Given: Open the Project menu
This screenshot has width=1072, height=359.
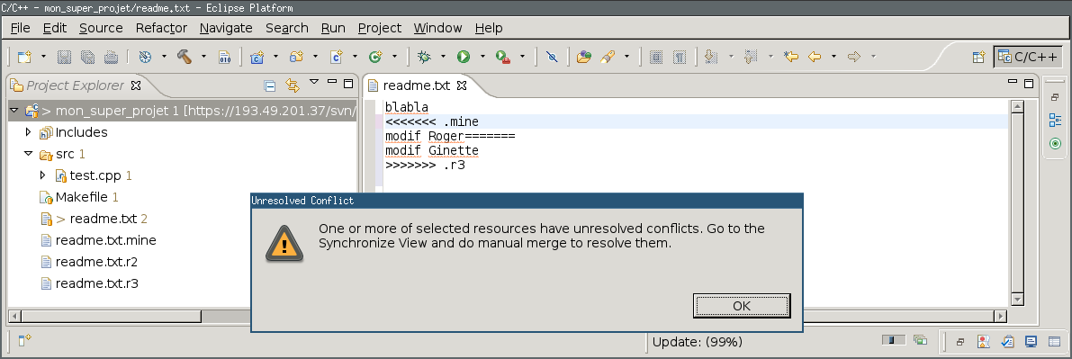Looking at the screenshot, I should point(380,28).
